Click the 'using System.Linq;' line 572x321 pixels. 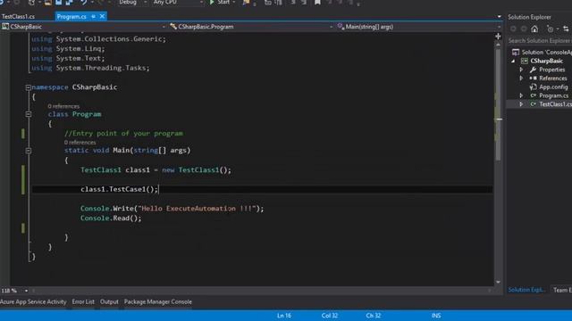(68, 49)
